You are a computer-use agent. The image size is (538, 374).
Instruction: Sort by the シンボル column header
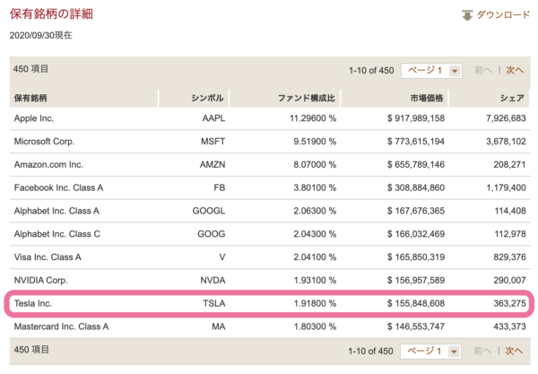207,98
